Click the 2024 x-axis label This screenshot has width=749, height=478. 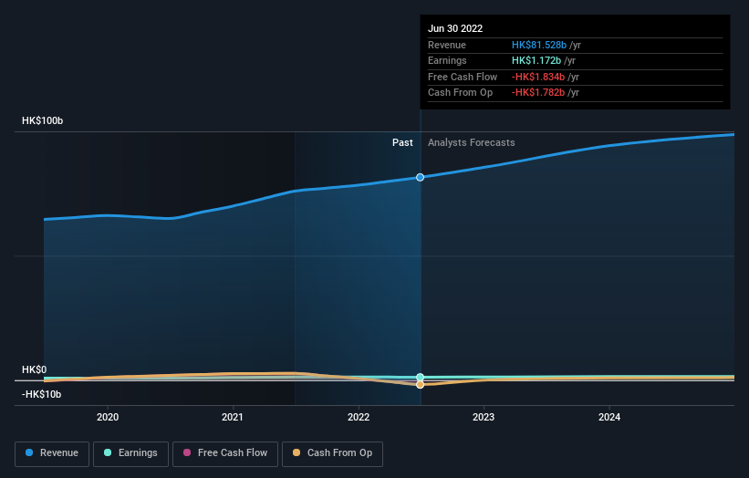tap(609, 417)
